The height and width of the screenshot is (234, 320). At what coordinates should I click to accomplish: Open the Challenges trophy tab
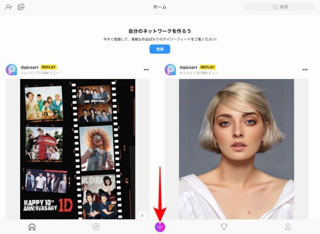(224, 227)
